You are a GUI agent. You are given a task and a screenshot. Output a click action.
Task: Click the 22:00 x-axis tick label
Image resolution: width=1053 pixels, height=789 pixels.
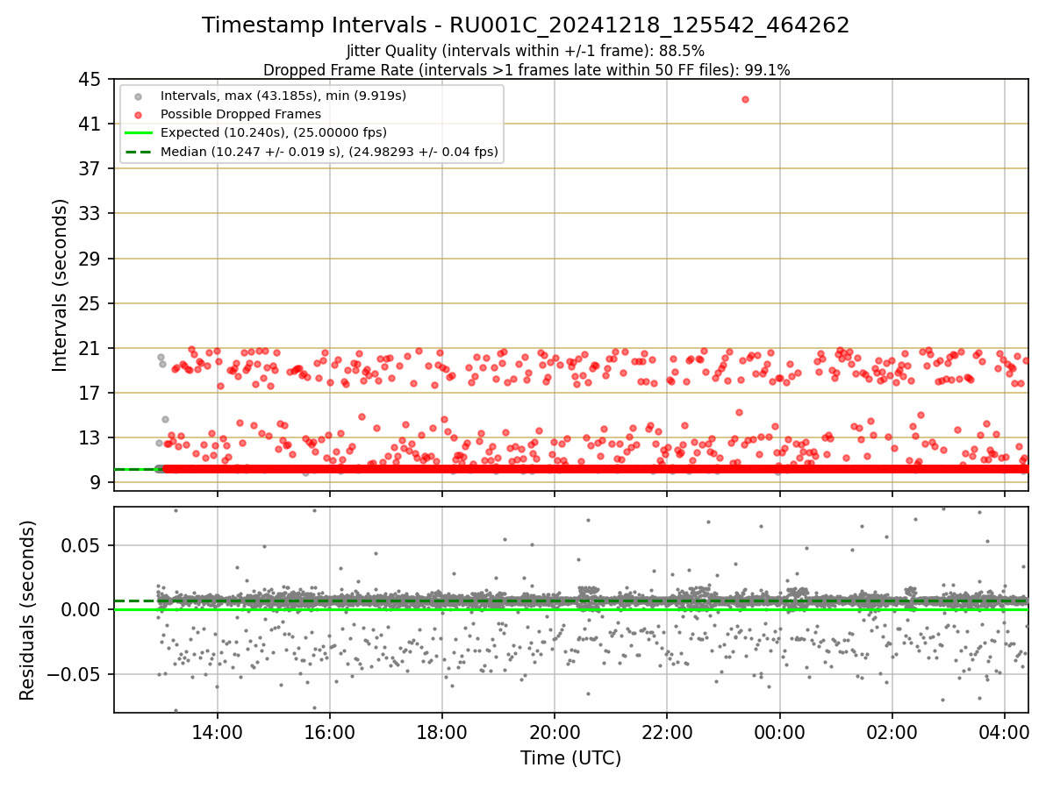(x=667, y=733)
